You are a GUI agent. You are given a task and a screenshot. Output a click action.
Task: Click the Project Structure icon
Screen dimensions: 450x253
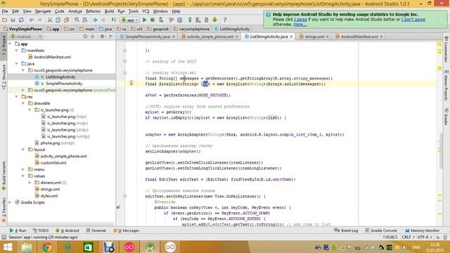(x=180, y=20)
